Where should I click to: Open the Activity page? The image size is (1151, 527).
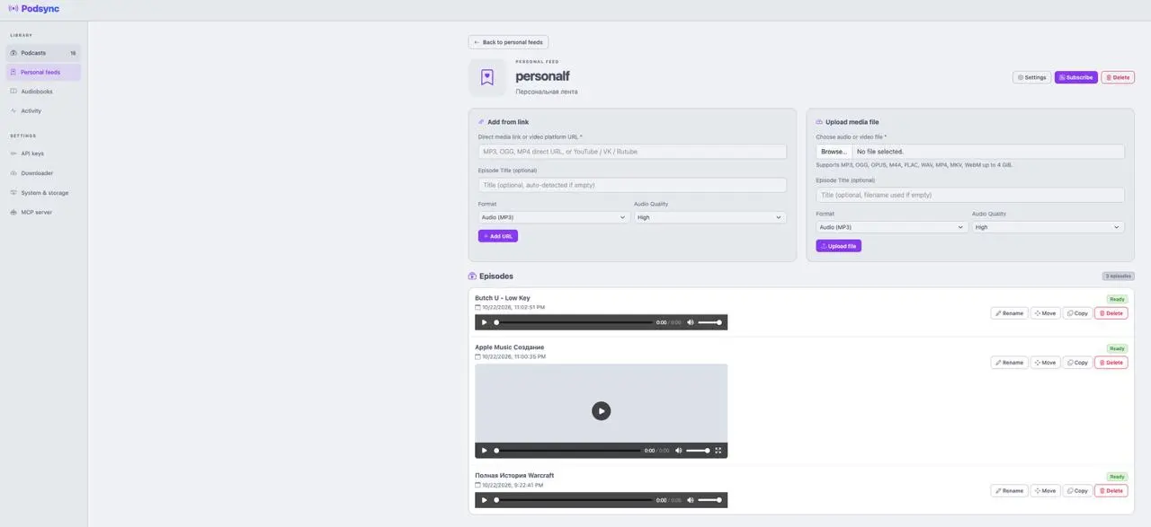click(43, 110)
